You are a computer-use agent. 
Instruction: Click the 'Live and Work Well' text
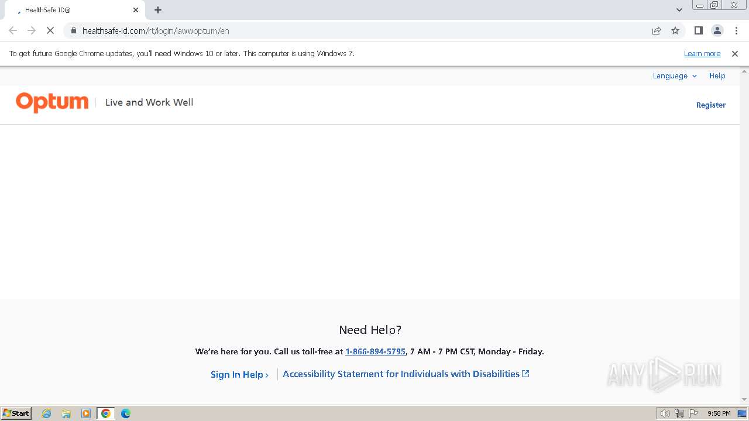click(x=149, y=102)
